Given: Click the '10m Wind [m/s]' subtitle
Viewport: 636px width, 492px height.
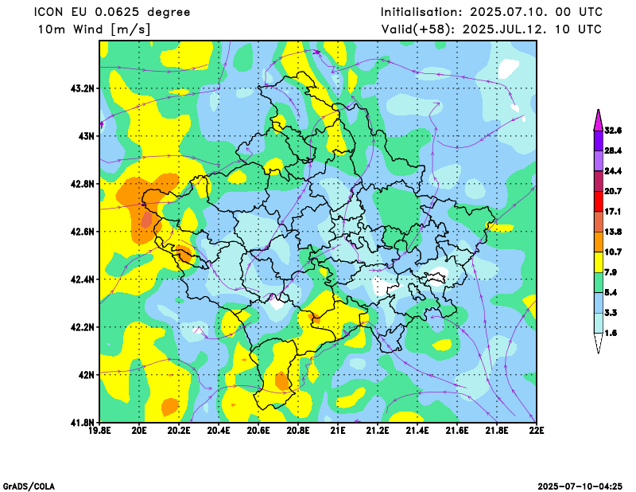Looking at the screenshot, I should (94, 29).
